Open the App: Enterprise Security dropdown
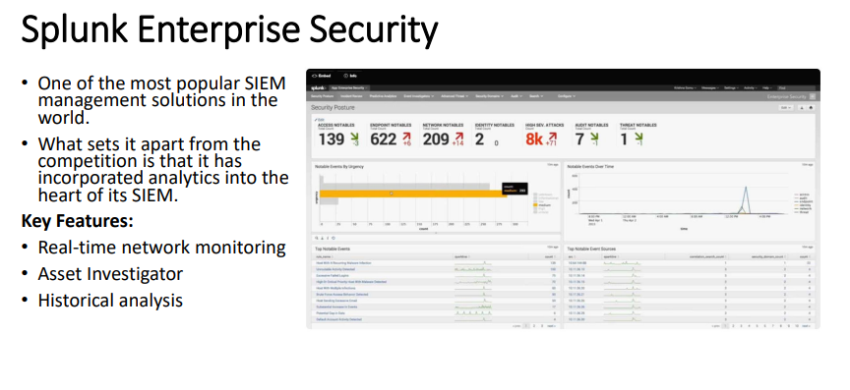850x390 pixels. [x=349, y=87]
